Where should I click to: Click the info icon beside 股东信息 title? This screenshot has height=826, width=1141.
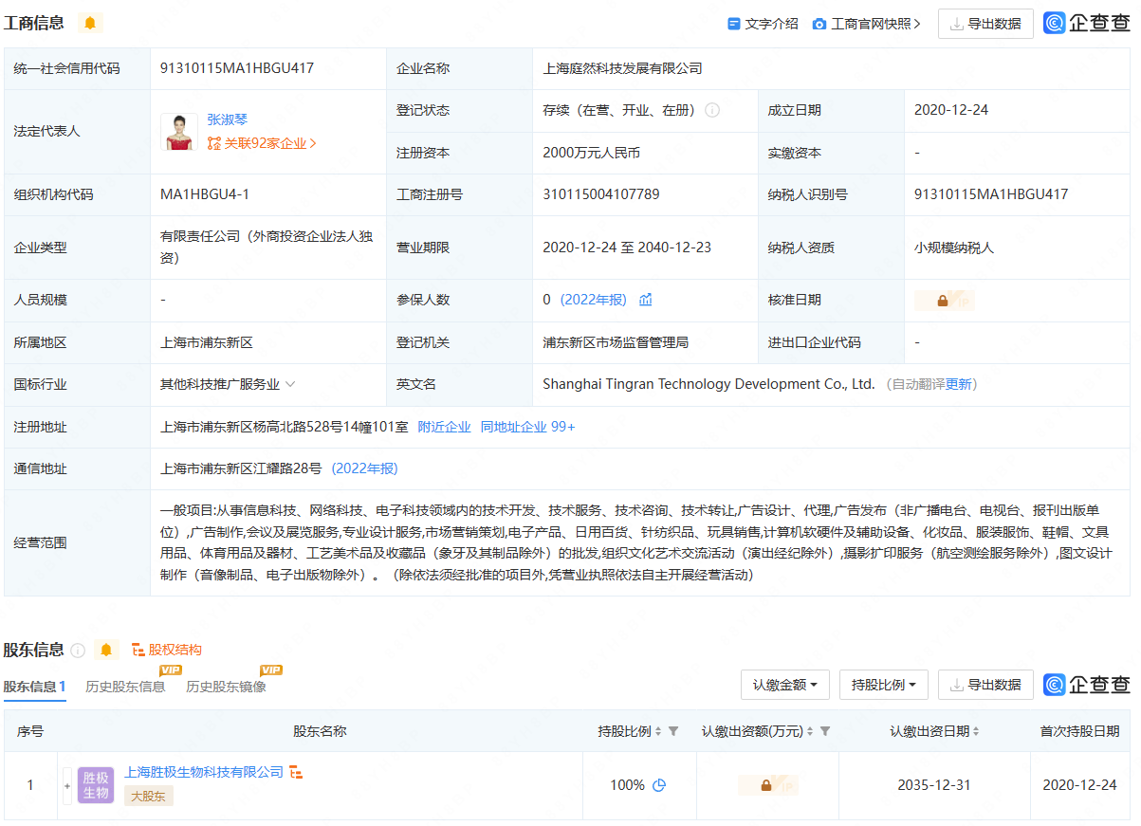pos(78,651)
